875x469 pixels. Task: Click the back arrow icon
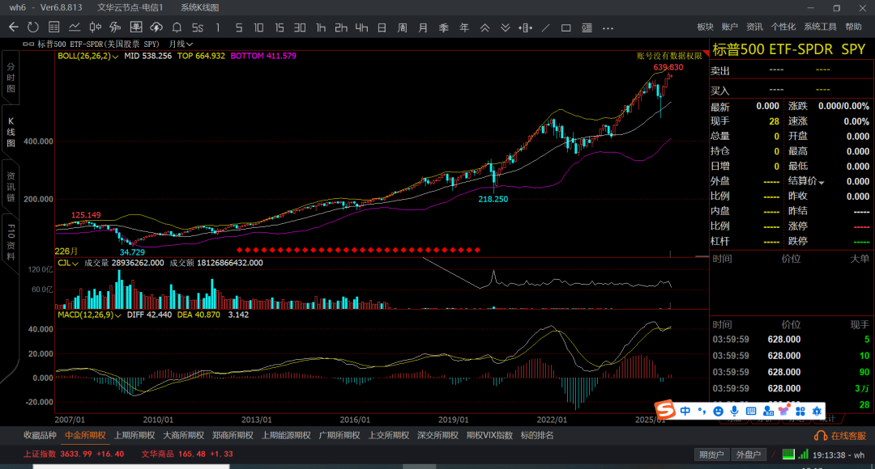[14, 27]
